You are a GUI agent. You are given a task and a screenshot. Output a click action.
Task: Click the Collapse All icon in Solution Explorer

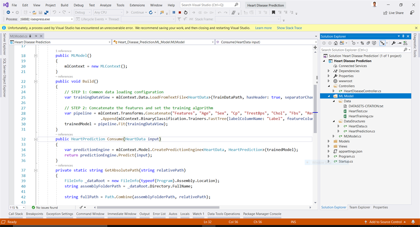[368, 43]
